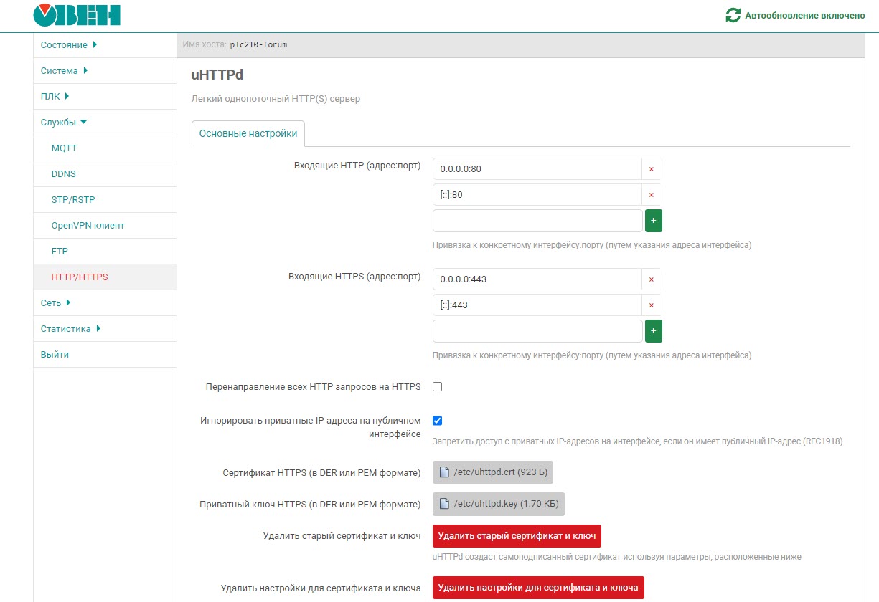This screenshot has height=602, width=879.
Task: Select the /etc/uhttpd.crt certificate file button
Action: click(493, 472)
